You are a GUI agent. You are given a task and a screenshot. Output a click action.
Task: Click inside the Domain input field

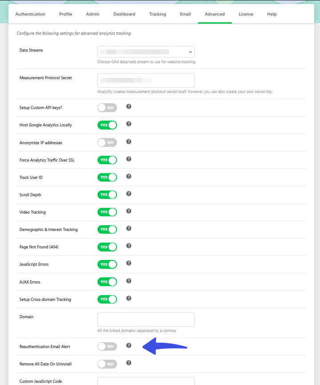point(146,319)
